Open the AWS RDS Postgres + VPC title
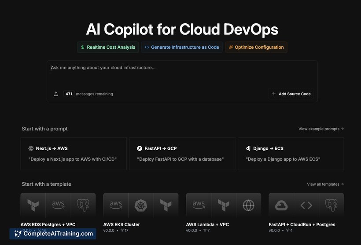This screenshot has width=361, height=245. (48, 224)
